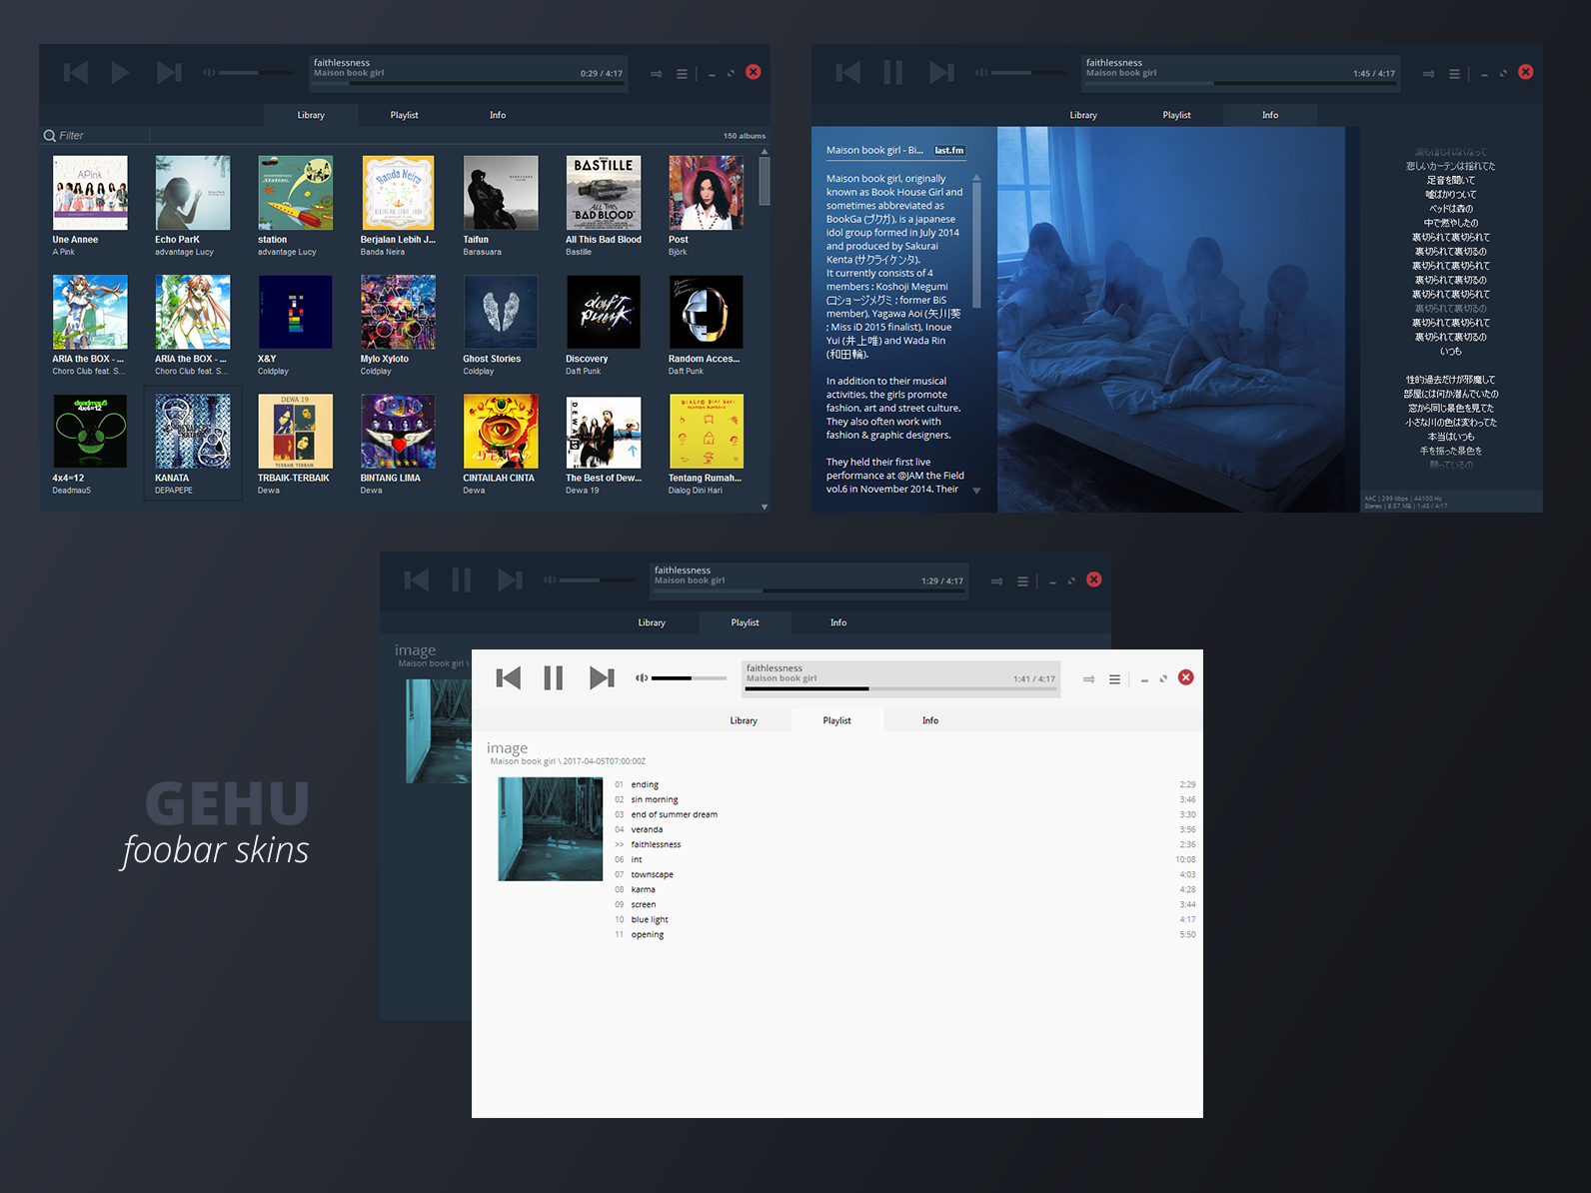The width and height of the screenshot is (1591, 1193).
Task: Open hamburger menu in light window
Action: pos(1114,679)
